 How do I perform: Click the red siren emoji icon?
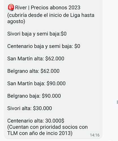pos(11,7)
